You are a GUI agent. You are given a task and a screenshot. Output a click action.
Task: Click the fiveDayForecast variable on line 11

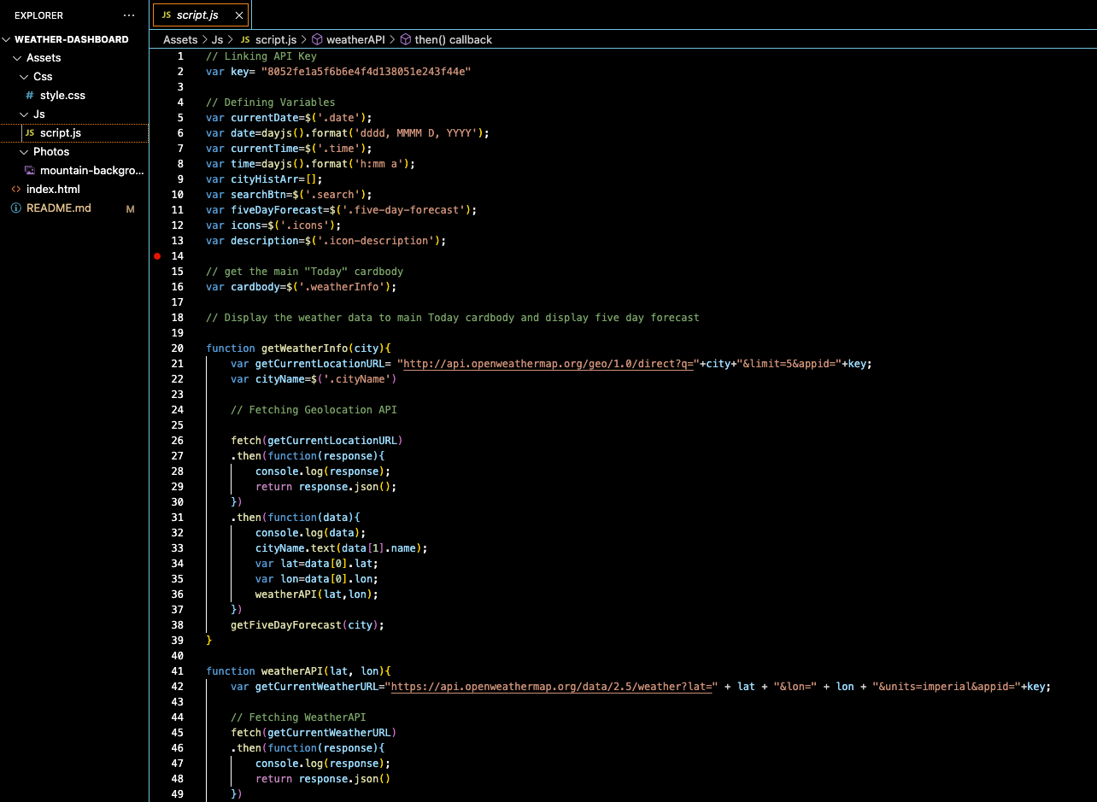277,210
